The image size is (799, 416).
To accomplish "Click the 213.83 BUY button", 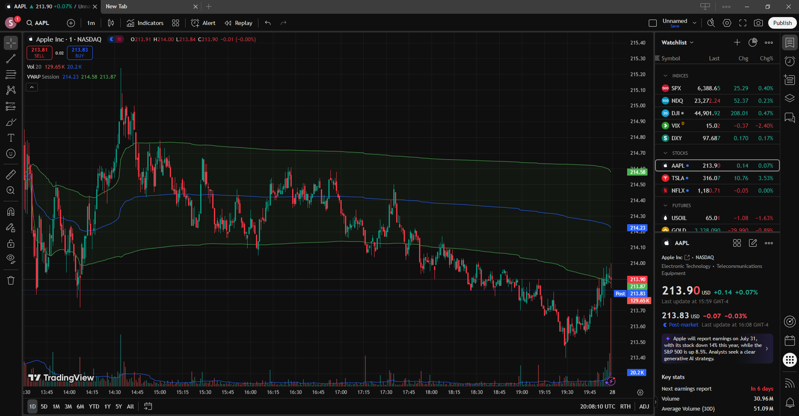I will pyautogui.click(x=79, y=52).
